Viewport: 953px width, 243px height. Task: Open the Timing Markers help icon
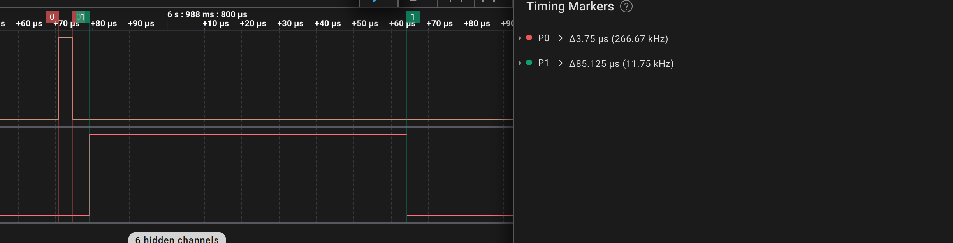point(626,6)
